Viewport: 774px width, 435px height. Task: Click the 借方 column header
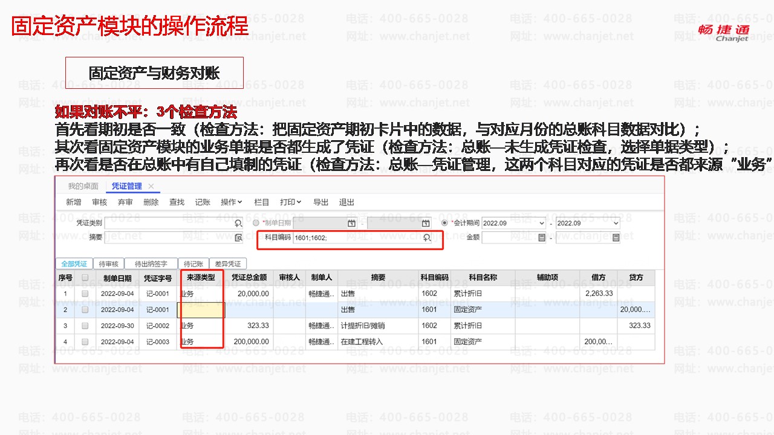[599, 278]
